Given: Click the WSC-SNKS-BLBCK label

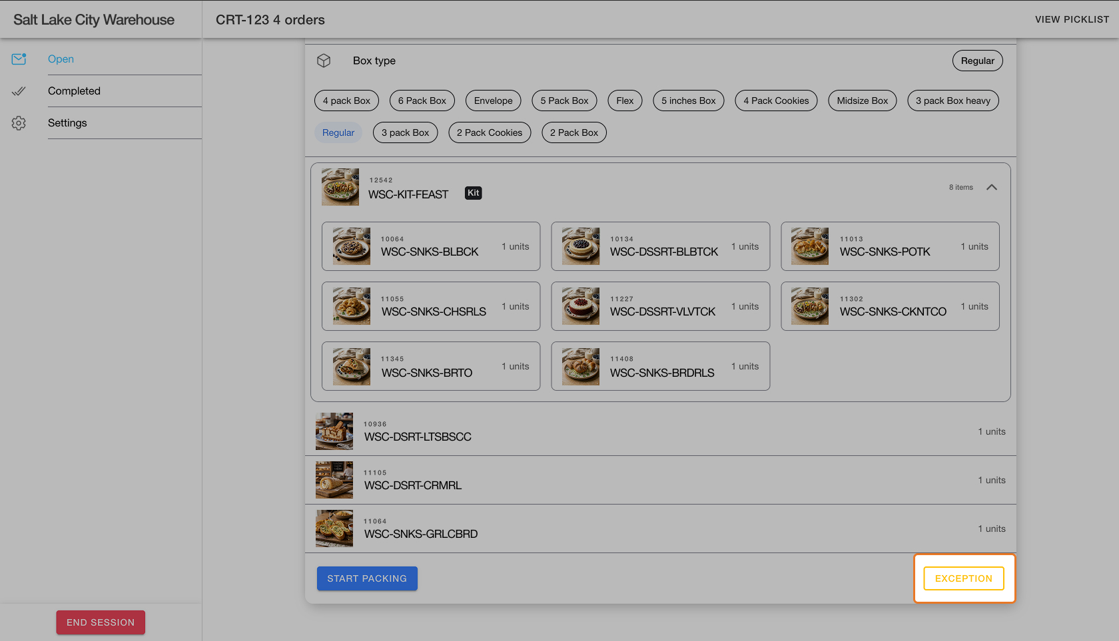Looking at the screenshot, I should pos(430,252).
